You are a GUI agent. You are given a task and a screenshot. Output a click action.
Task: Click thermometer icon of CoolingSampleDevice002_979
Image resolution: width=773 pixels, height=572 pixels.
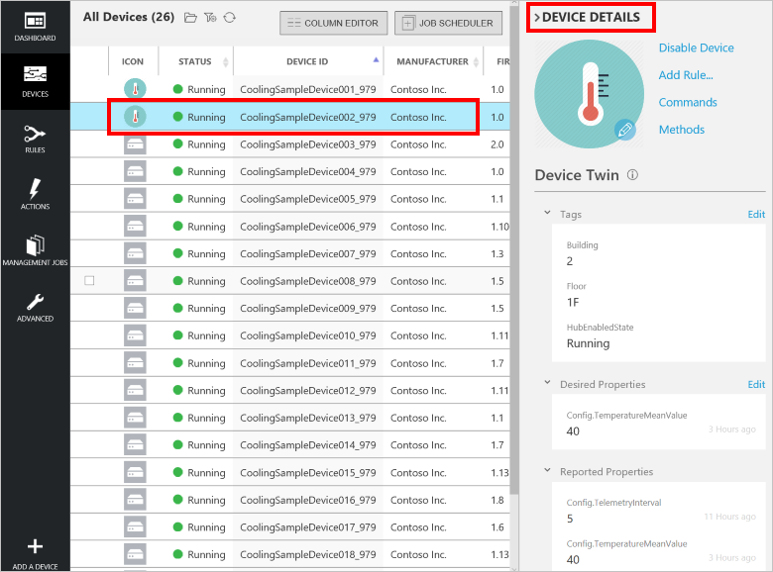(135, 117)
